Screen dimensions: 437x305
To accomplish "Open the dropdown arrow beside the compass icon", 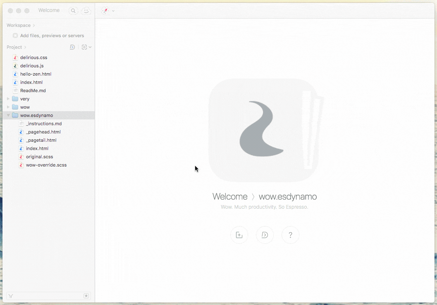I will coord(113,11).
